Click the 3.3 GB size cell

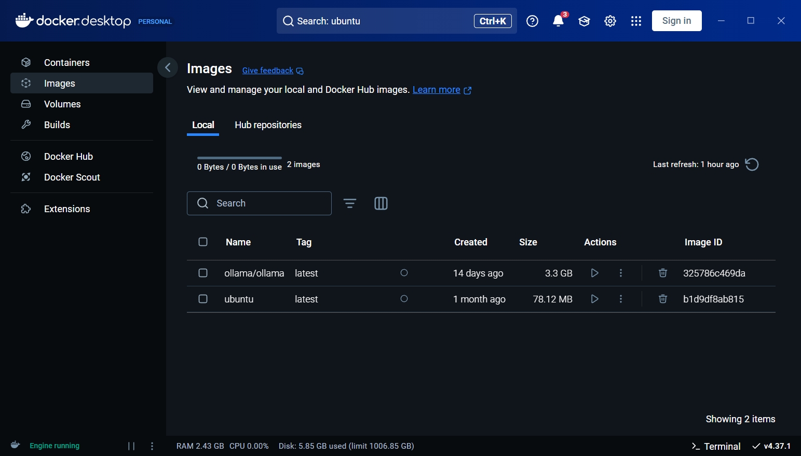pos(559,273)
